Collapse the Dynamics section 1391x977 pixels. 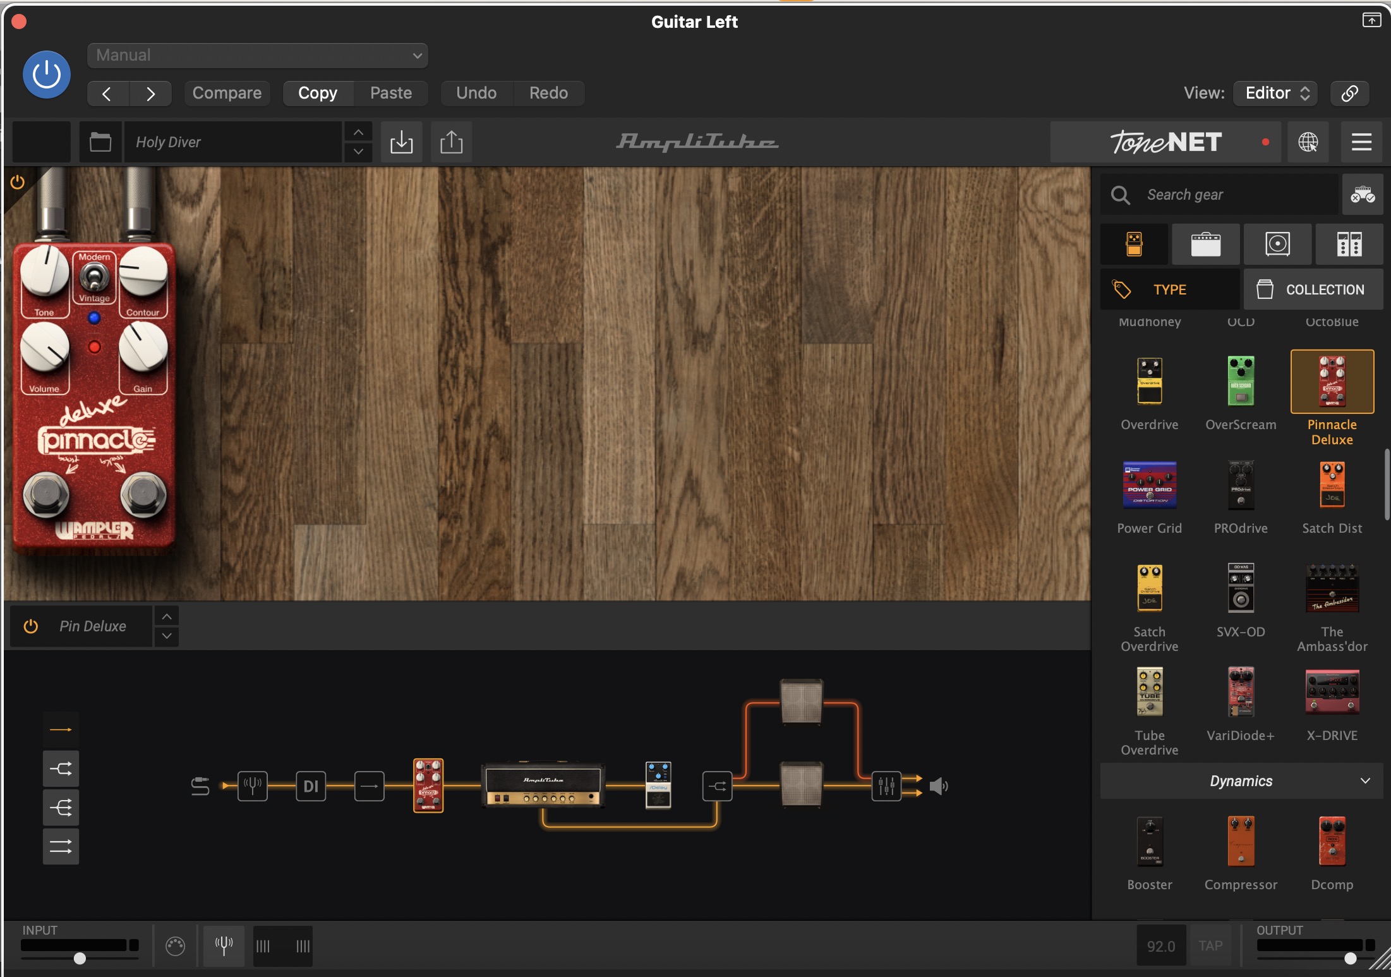[1241, 781]
